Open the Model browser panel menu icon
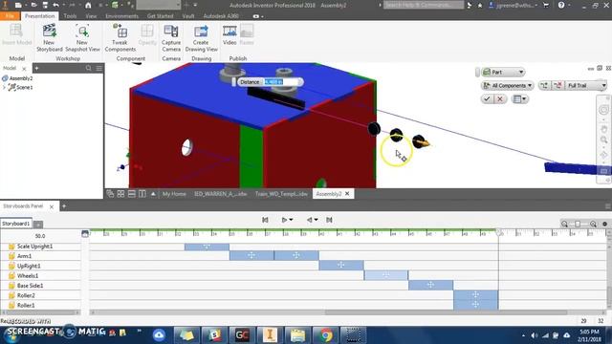Screen dimensions: 612x344 99,68
